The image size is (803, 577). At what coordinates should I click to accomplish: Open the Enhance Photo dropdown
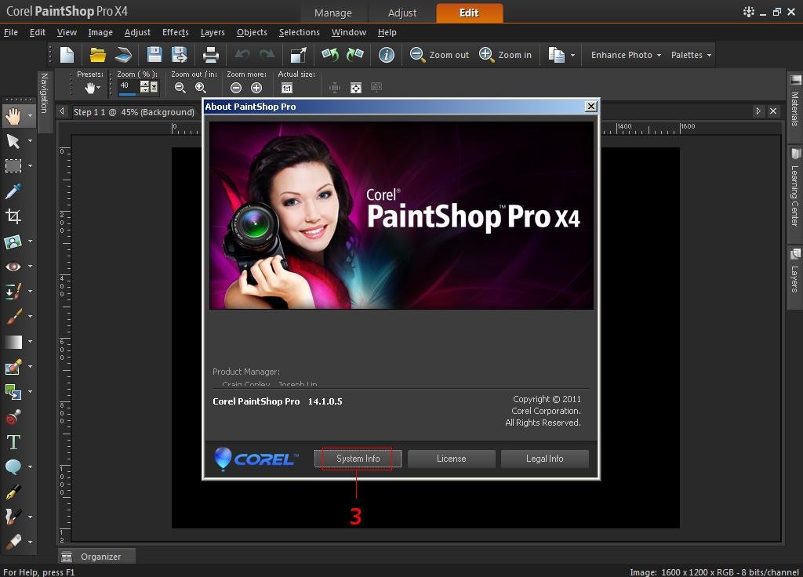[623, 55]
